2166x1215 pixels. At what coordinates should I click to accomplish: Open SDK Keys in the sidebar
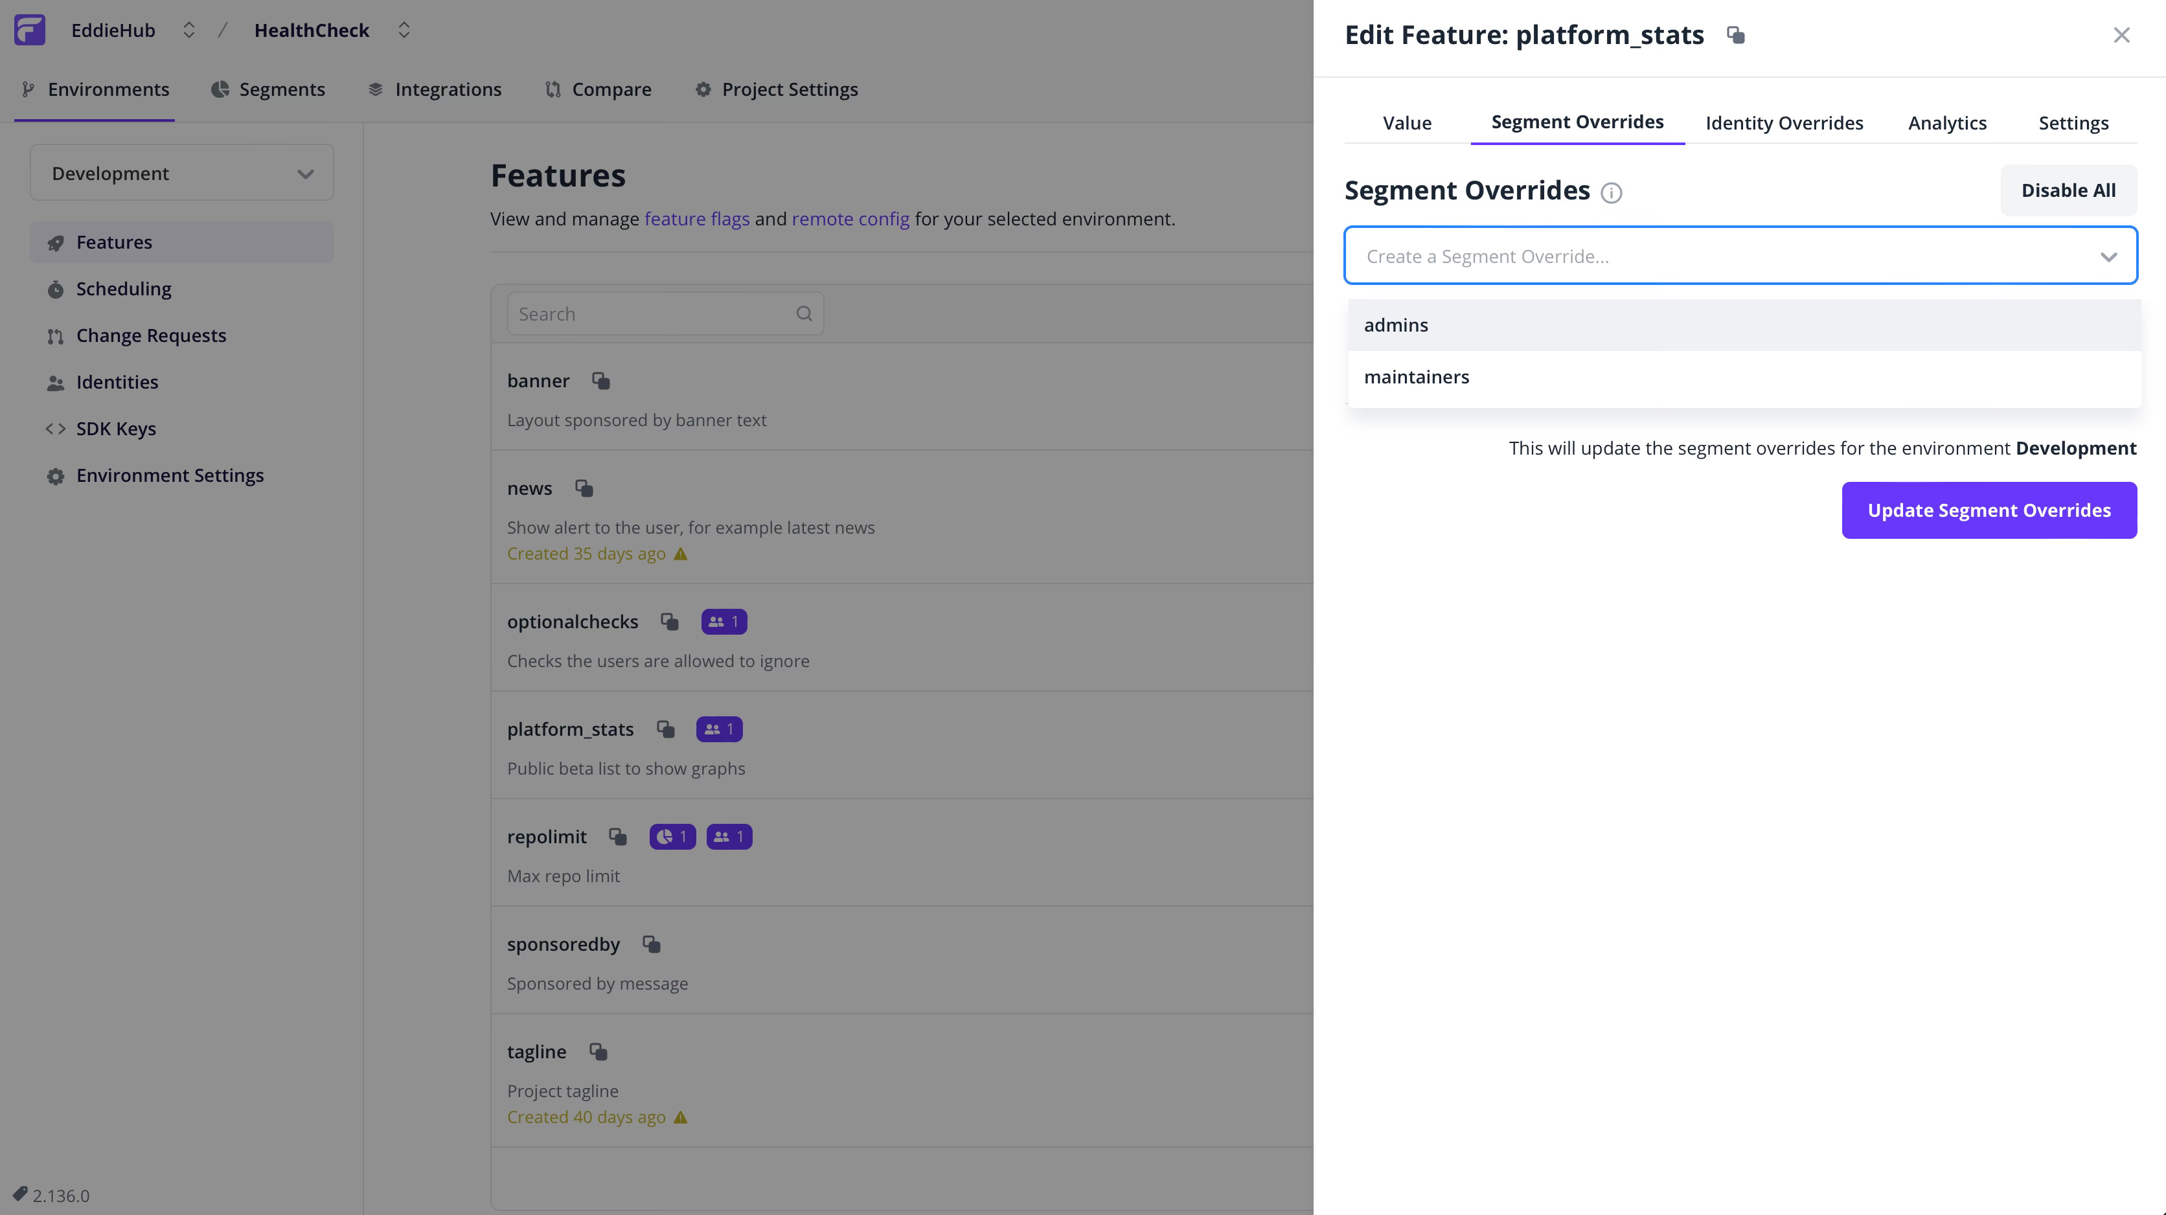pos(181,429)
